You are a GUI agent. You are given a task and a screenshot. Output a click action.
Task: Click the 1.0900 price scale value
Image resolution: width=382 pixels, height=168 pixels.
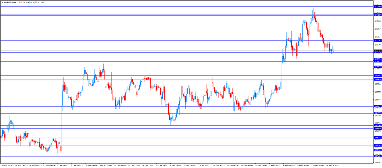pos(378,92)
